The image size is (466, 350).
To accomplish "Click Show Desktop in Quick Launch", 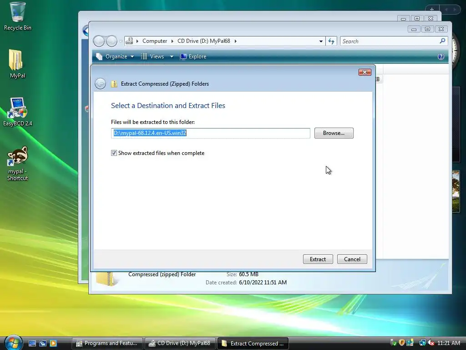I will click(x=32, y=343).
